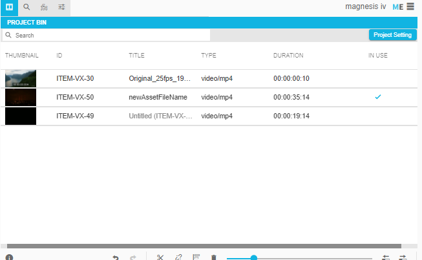Screen dimensions: 422x260
Task: Select the ITEM-VX-49 black thumbnail
Action: pyautogui.click(x=21, y=116)
